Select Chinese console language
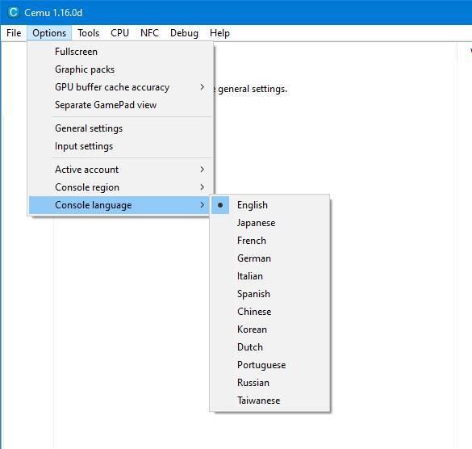Viewport: 472px width, 449px height. tap(270, 312)
